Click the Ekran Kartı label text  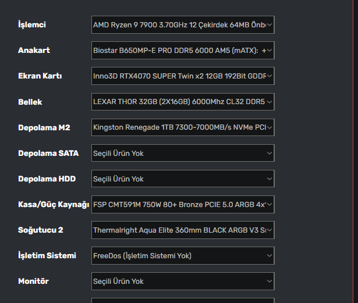tap(40, 76)
